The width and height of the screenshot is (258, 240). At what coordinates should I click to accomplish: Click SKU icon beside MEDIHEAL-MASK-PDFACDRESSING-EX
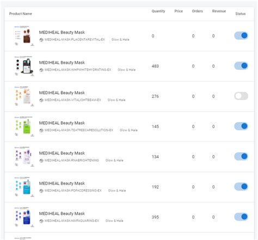point(41,190)
